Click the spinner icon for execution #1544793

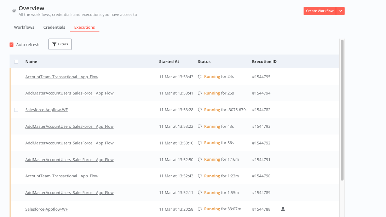200,126
